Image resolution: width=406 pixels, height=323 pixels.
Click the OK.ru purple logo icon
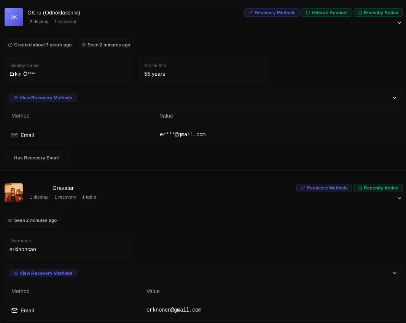[x=14, y=17]
